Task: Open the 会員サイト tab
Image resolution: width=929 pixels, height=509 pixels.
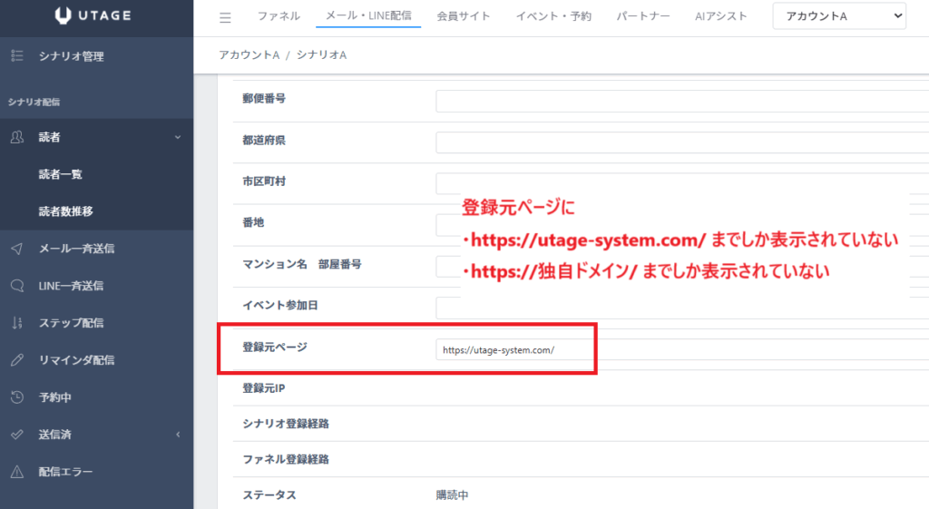Action: (x=464, y=16)
